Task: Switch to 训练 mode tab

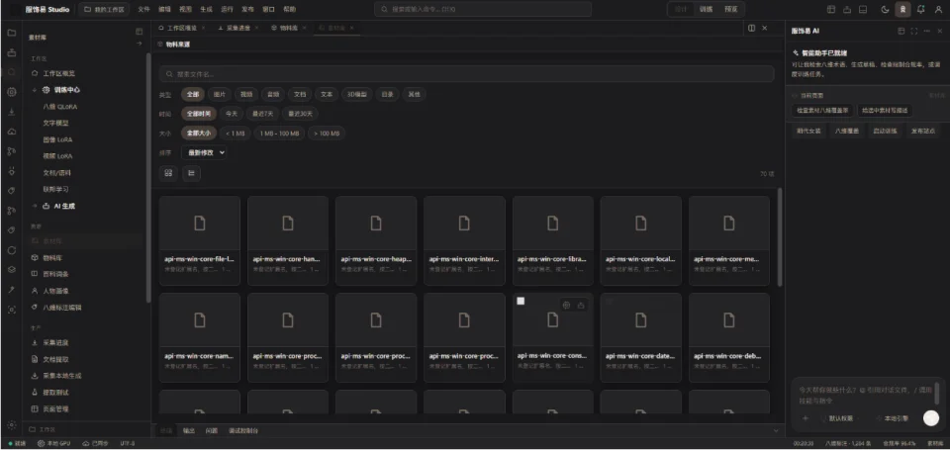Action: (x=707, y=10)
